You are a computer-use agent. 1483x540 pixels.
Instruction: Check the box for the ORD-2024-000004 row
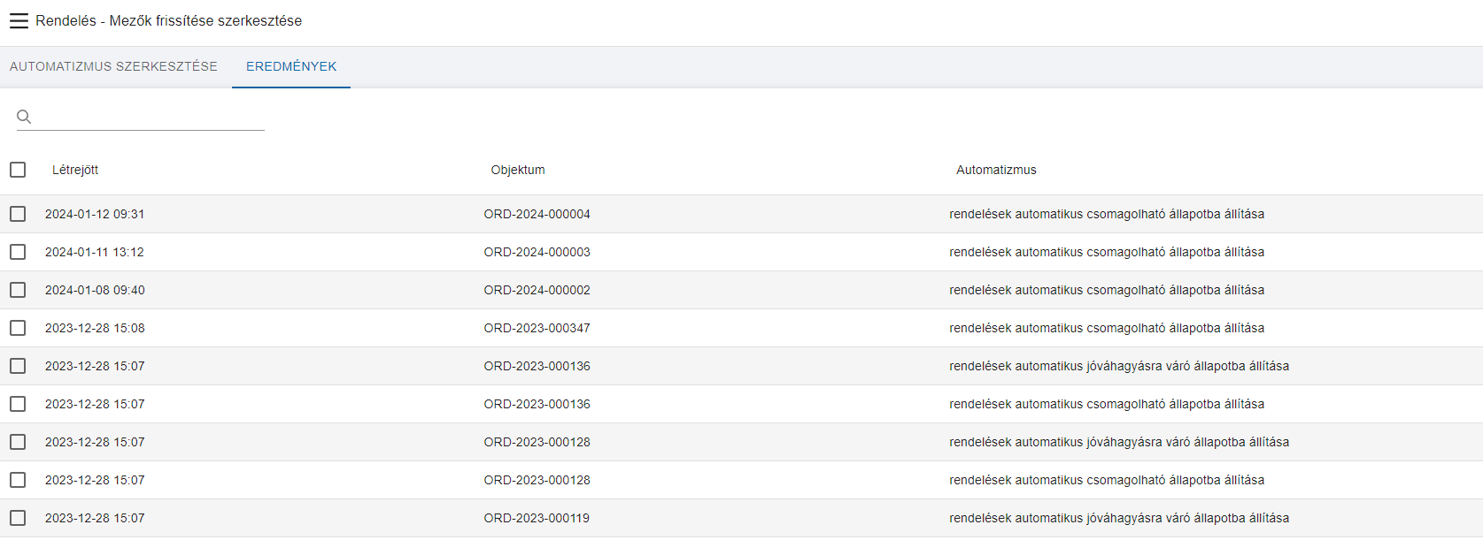tap(18, 214)
